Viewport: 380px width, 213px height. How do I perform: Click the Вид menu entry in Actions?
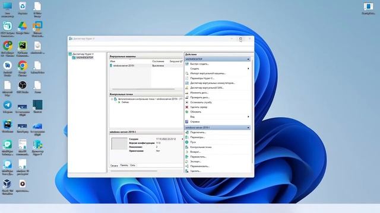(192, 117)
